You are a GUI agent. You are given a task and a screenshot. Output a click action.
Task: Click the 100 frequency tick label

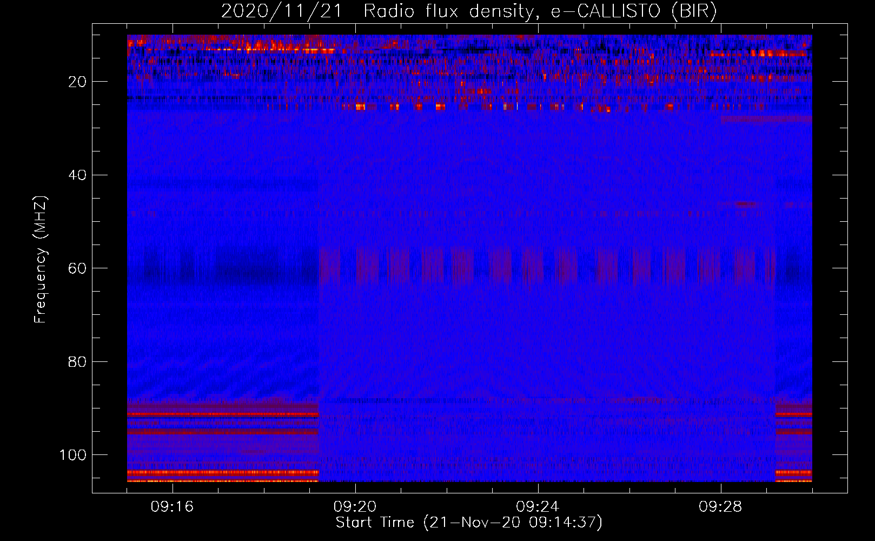coord(73,455)
